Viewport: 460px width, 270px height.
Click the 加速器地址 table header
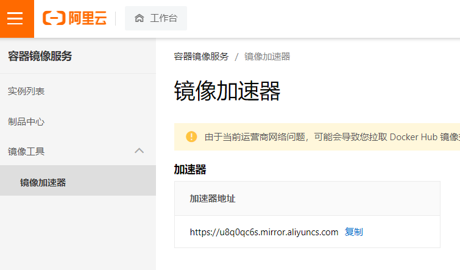pos(307,199)
